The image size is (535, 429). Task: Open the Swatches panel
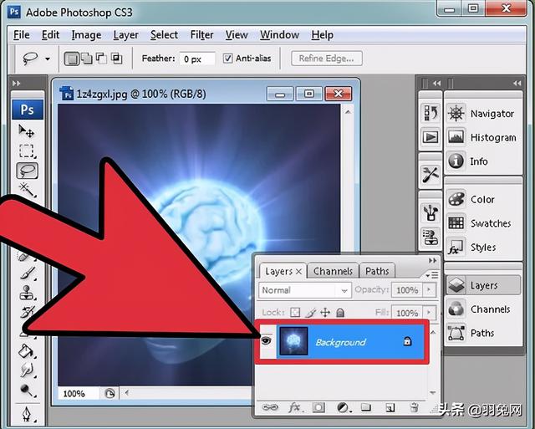point(483,223)
